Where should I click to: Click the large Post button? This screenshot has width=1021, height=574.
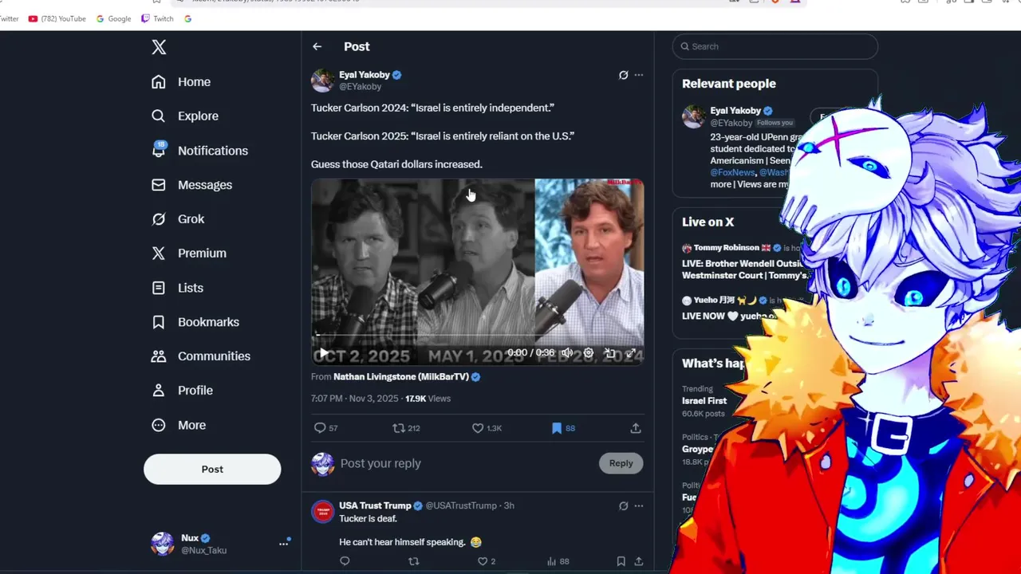[x=212, y=469]
